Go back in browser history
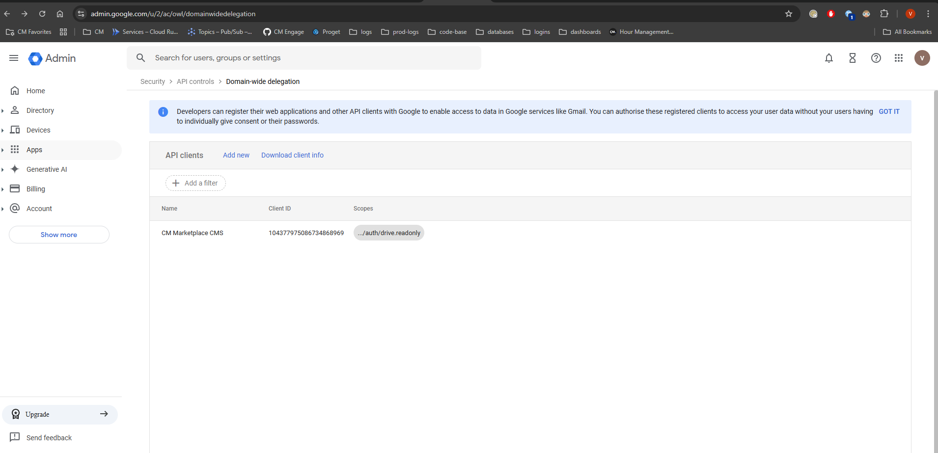This screenshot has height=453, width=938. pyautogui.click(x=7, y=14)
